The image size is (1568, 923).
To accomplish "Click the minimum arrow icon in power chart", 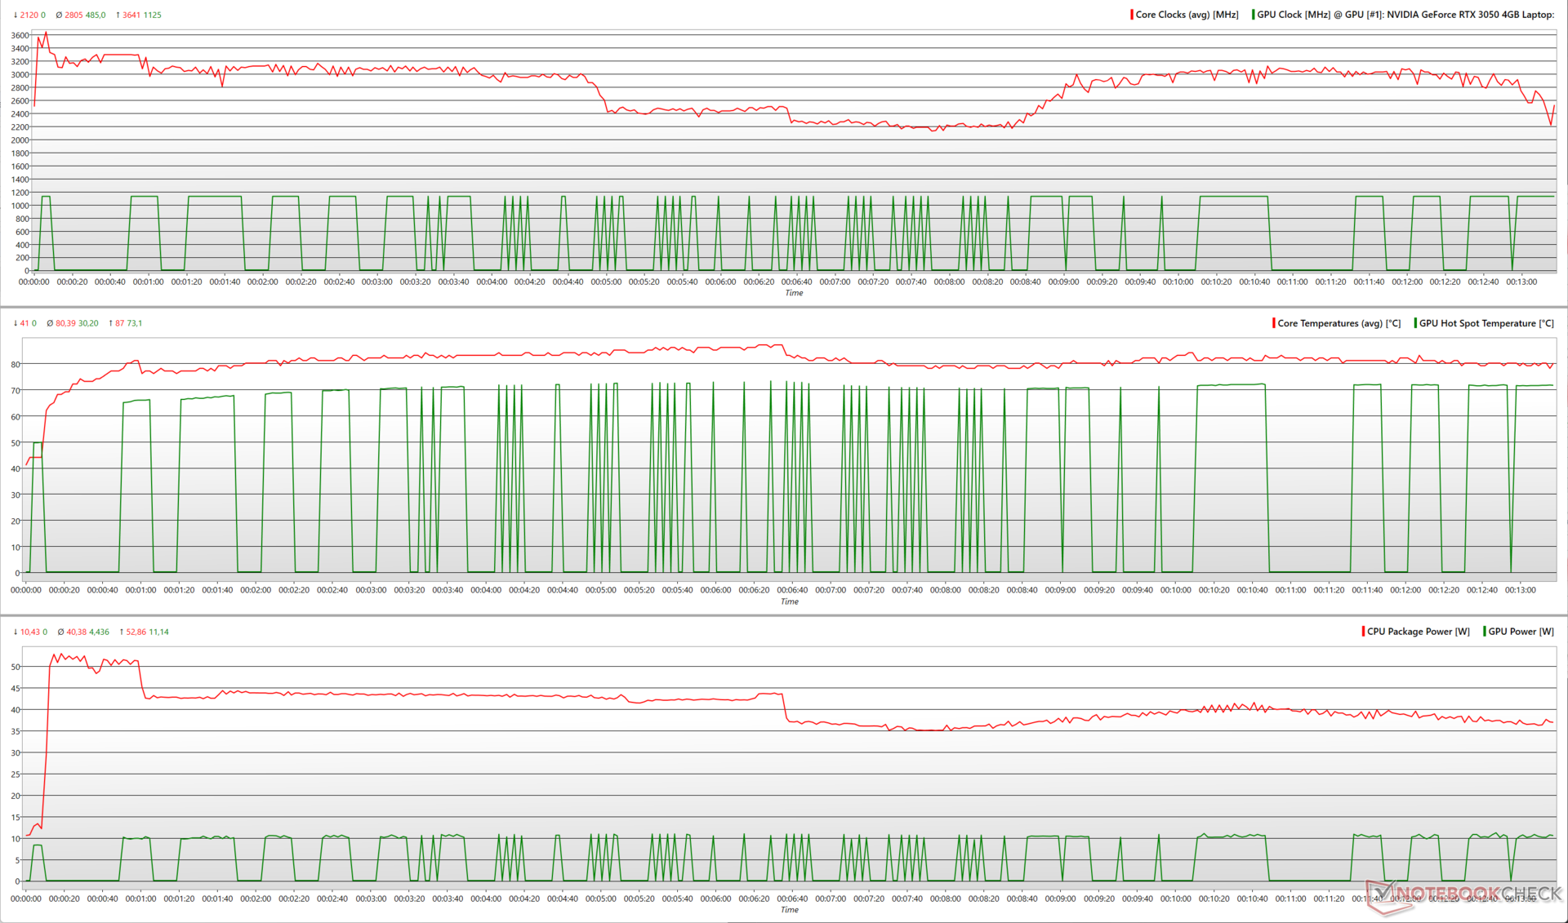I will tap(16, 632).
